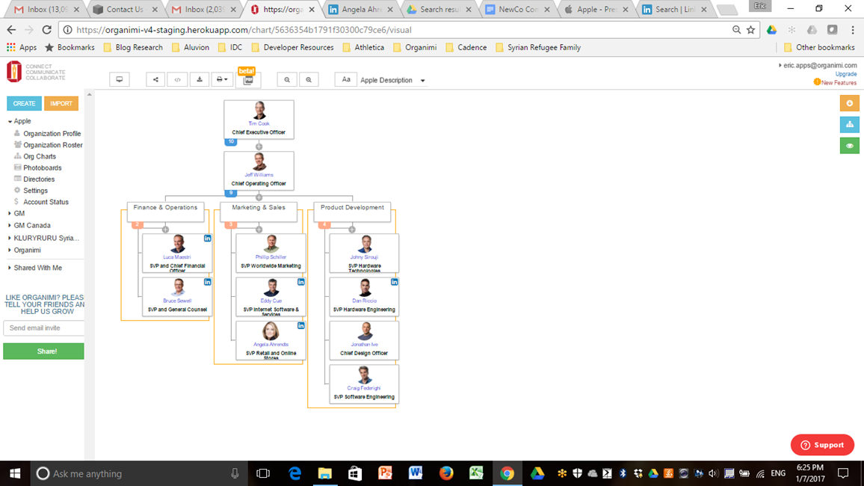The height and width of the screenshot is (486, 864).
Task: Toggle Tim Cook's blue 10 reports badge
Action: click(x=231, y=141)
